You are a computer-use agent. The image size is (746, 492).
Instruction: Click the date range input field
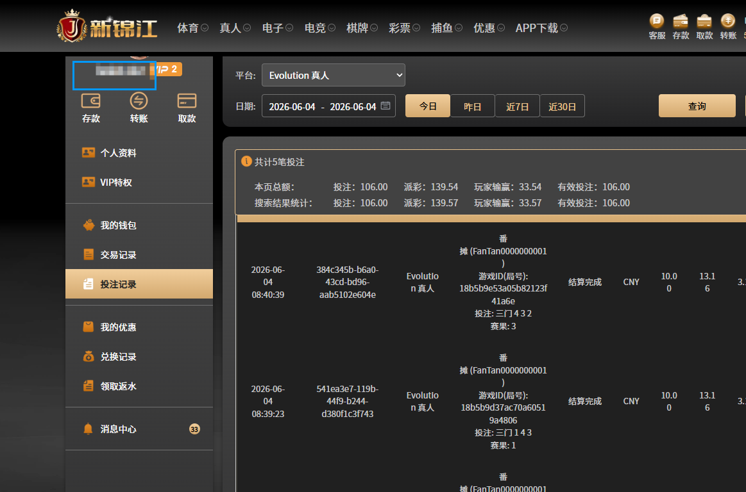tap(328, 106)
